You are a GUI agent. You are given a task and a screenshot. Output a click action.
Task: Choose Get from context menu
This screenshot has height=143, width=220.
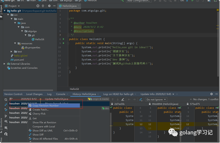click(x=54, y=118)
